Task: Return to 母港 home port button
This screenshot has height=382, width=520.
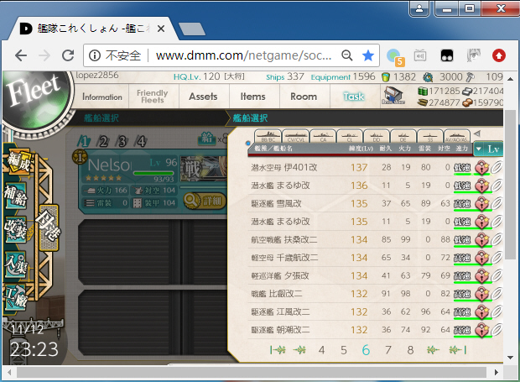Action: click(x=49, y=228)
